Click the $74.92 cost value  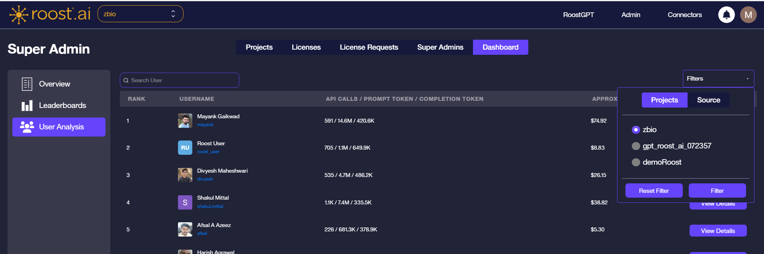coord(598,121)
